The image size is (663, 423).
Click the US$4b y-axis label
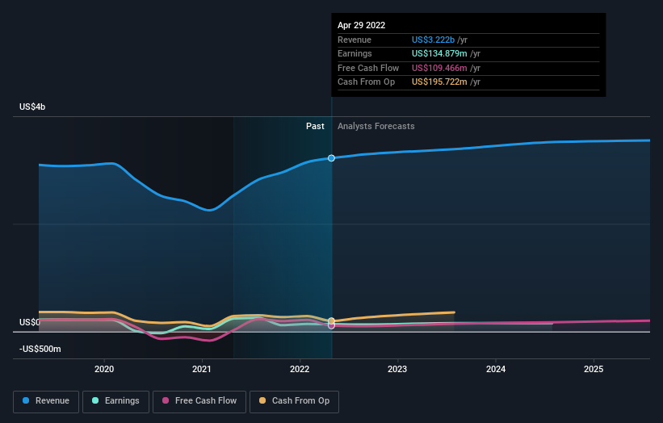point(32,107)
